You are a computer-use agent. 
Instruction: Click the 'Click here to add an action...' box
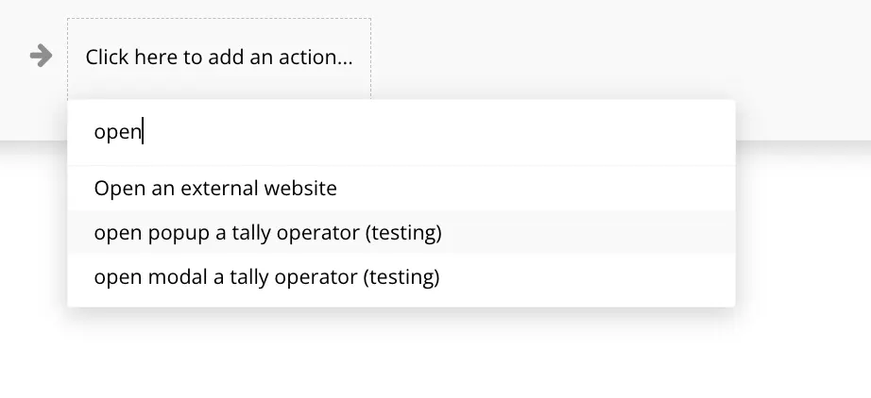218,57
